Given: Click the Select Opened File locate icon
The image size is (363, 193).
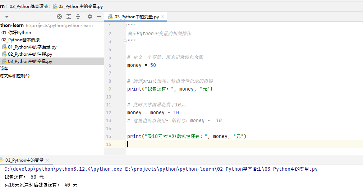Looking at the screenshot, I should click(59, 17).
